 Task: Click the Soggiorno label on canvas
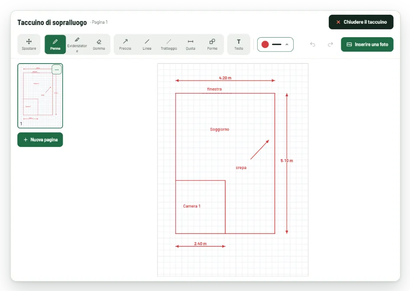point(220,129)
